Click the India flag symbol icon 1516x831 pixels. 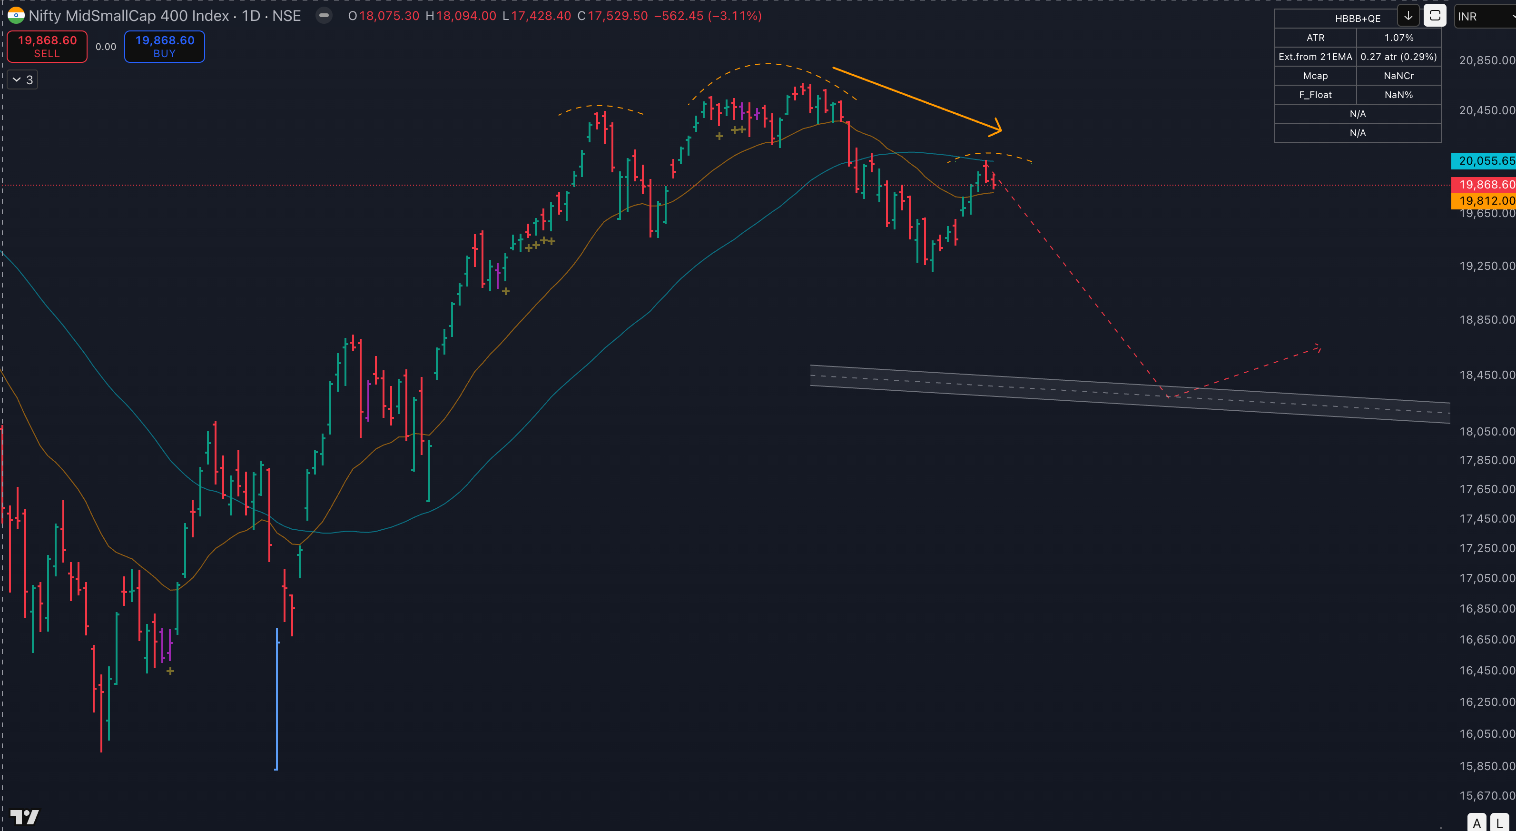tap(16, 16)
